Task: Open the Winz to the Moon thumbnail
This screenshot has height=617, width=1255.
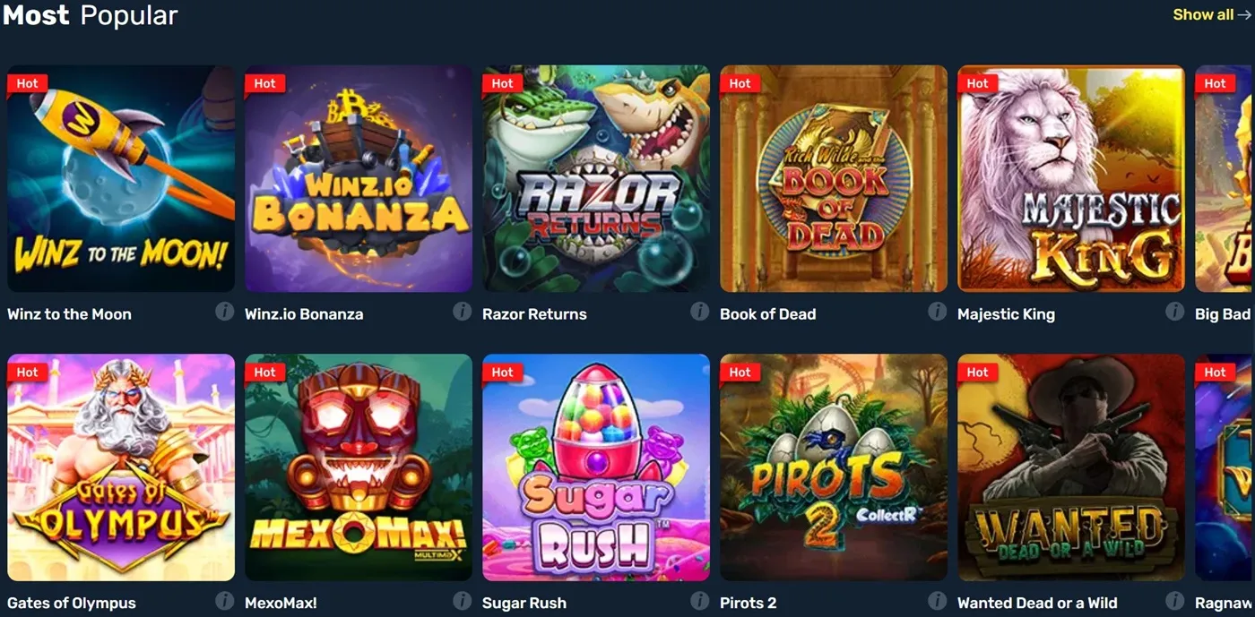Action: (121, 178)
